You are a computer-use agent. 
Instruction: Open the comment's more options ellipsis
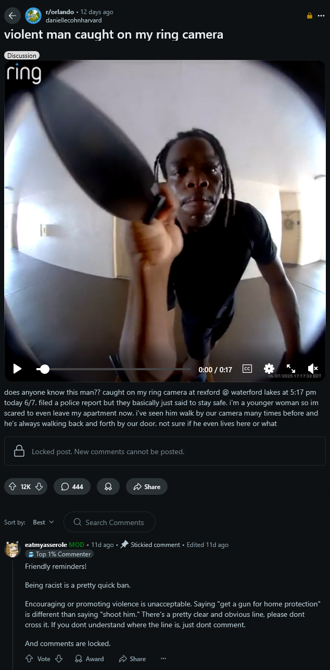pos(163,659)
